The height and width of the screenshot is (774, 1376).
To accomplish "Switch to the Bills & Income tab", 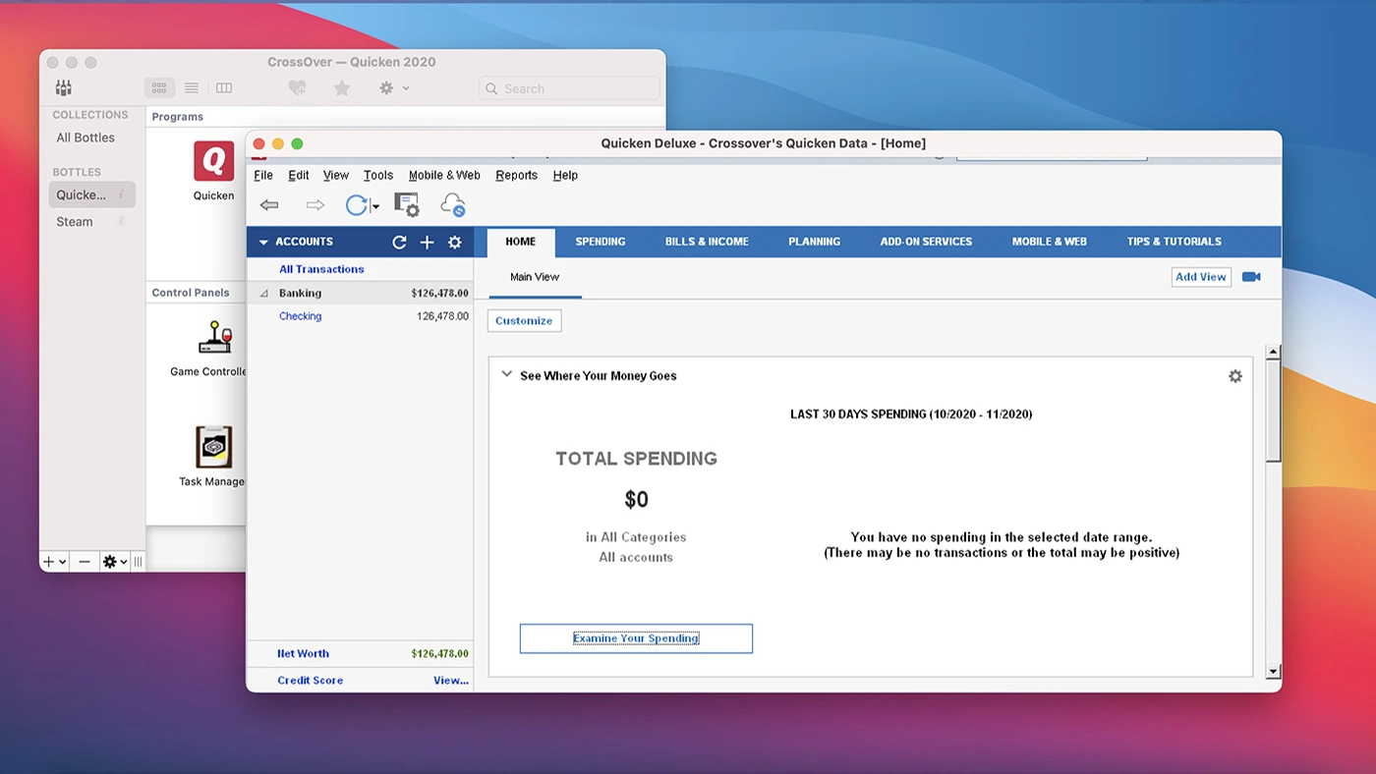I will coord(706,242).
